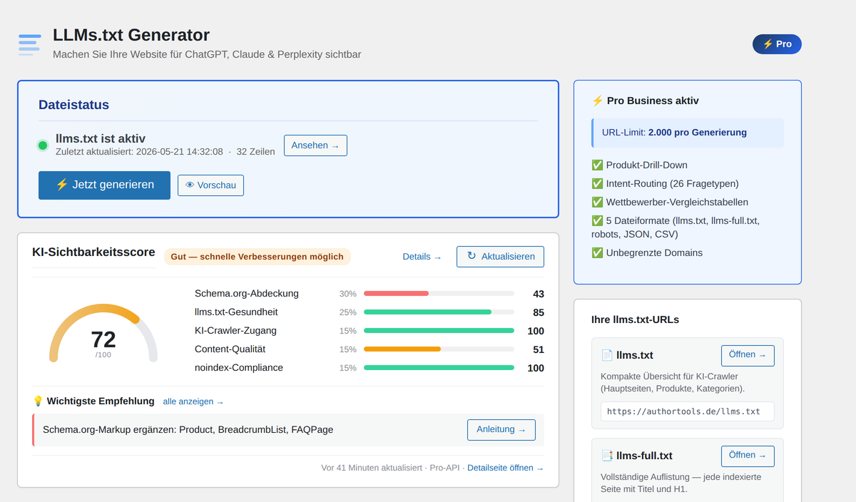Click the llms.txt-Gesundheit label
Viewport: 856px width, 502px height.
click(x=236, y=312)
